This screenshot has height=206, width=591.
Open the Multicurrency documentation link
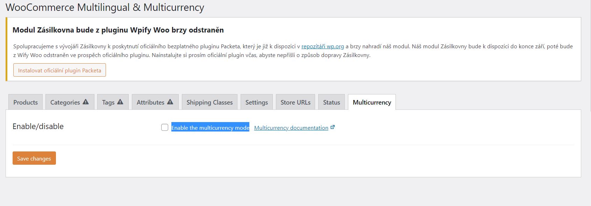coord(291,128)
